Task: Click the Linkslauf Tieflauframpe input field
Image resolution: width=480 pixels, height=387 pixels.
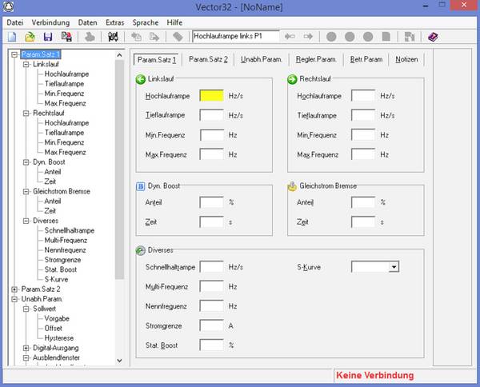Action: coord(211,115)
